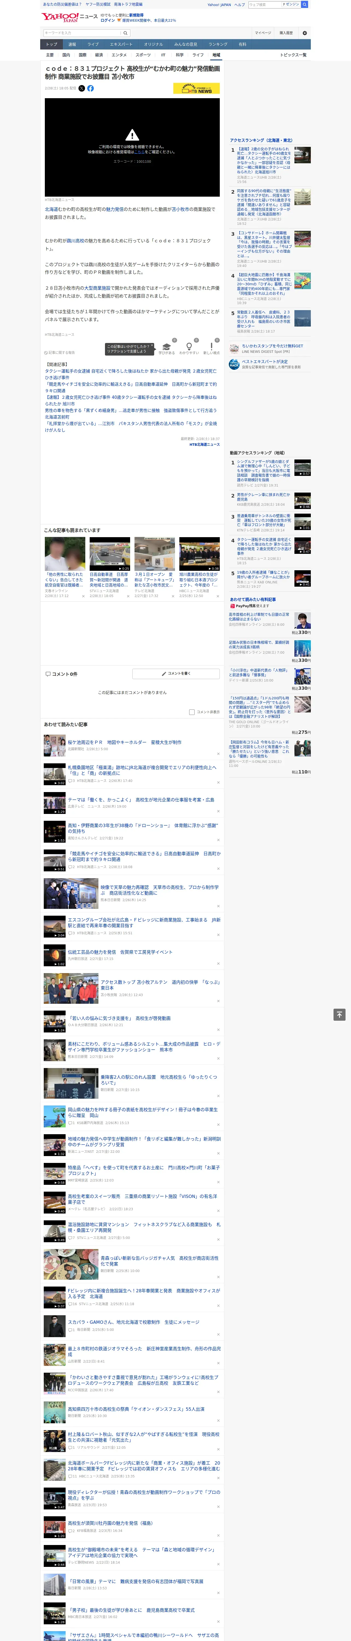Click 記事に関する報告 report icon link
Image resolution: width=351 pixels, height=1641 pixels.
(59, 352)
